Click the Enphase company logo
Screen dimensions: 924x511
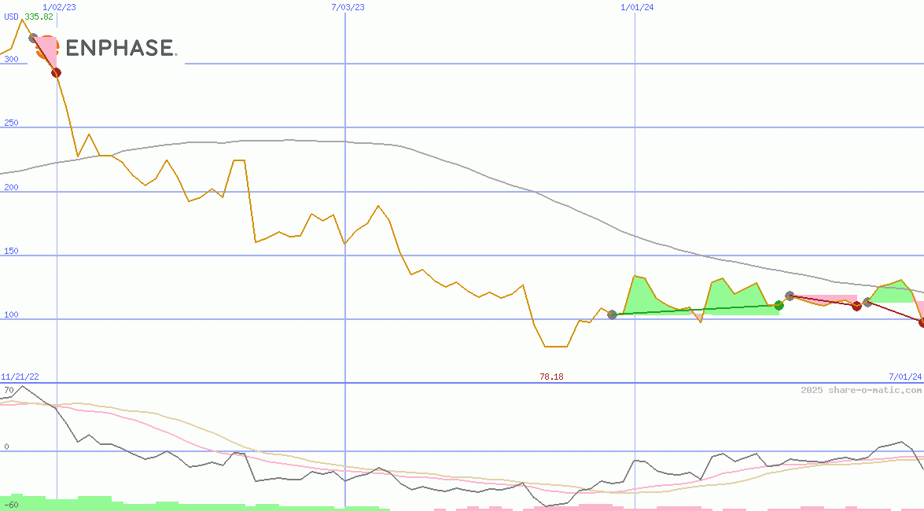pos(122,48)
